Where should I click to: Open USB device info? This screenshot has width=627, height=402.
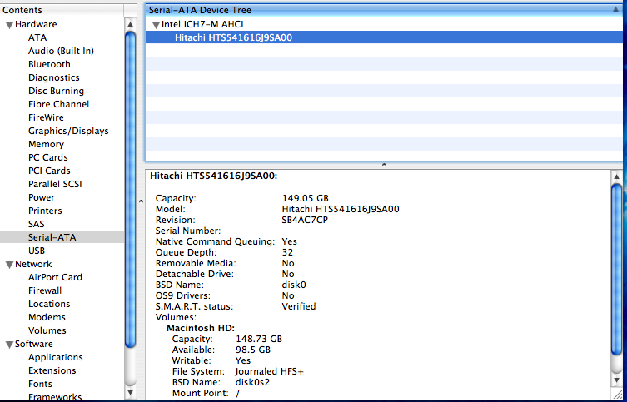click(37, 251)
